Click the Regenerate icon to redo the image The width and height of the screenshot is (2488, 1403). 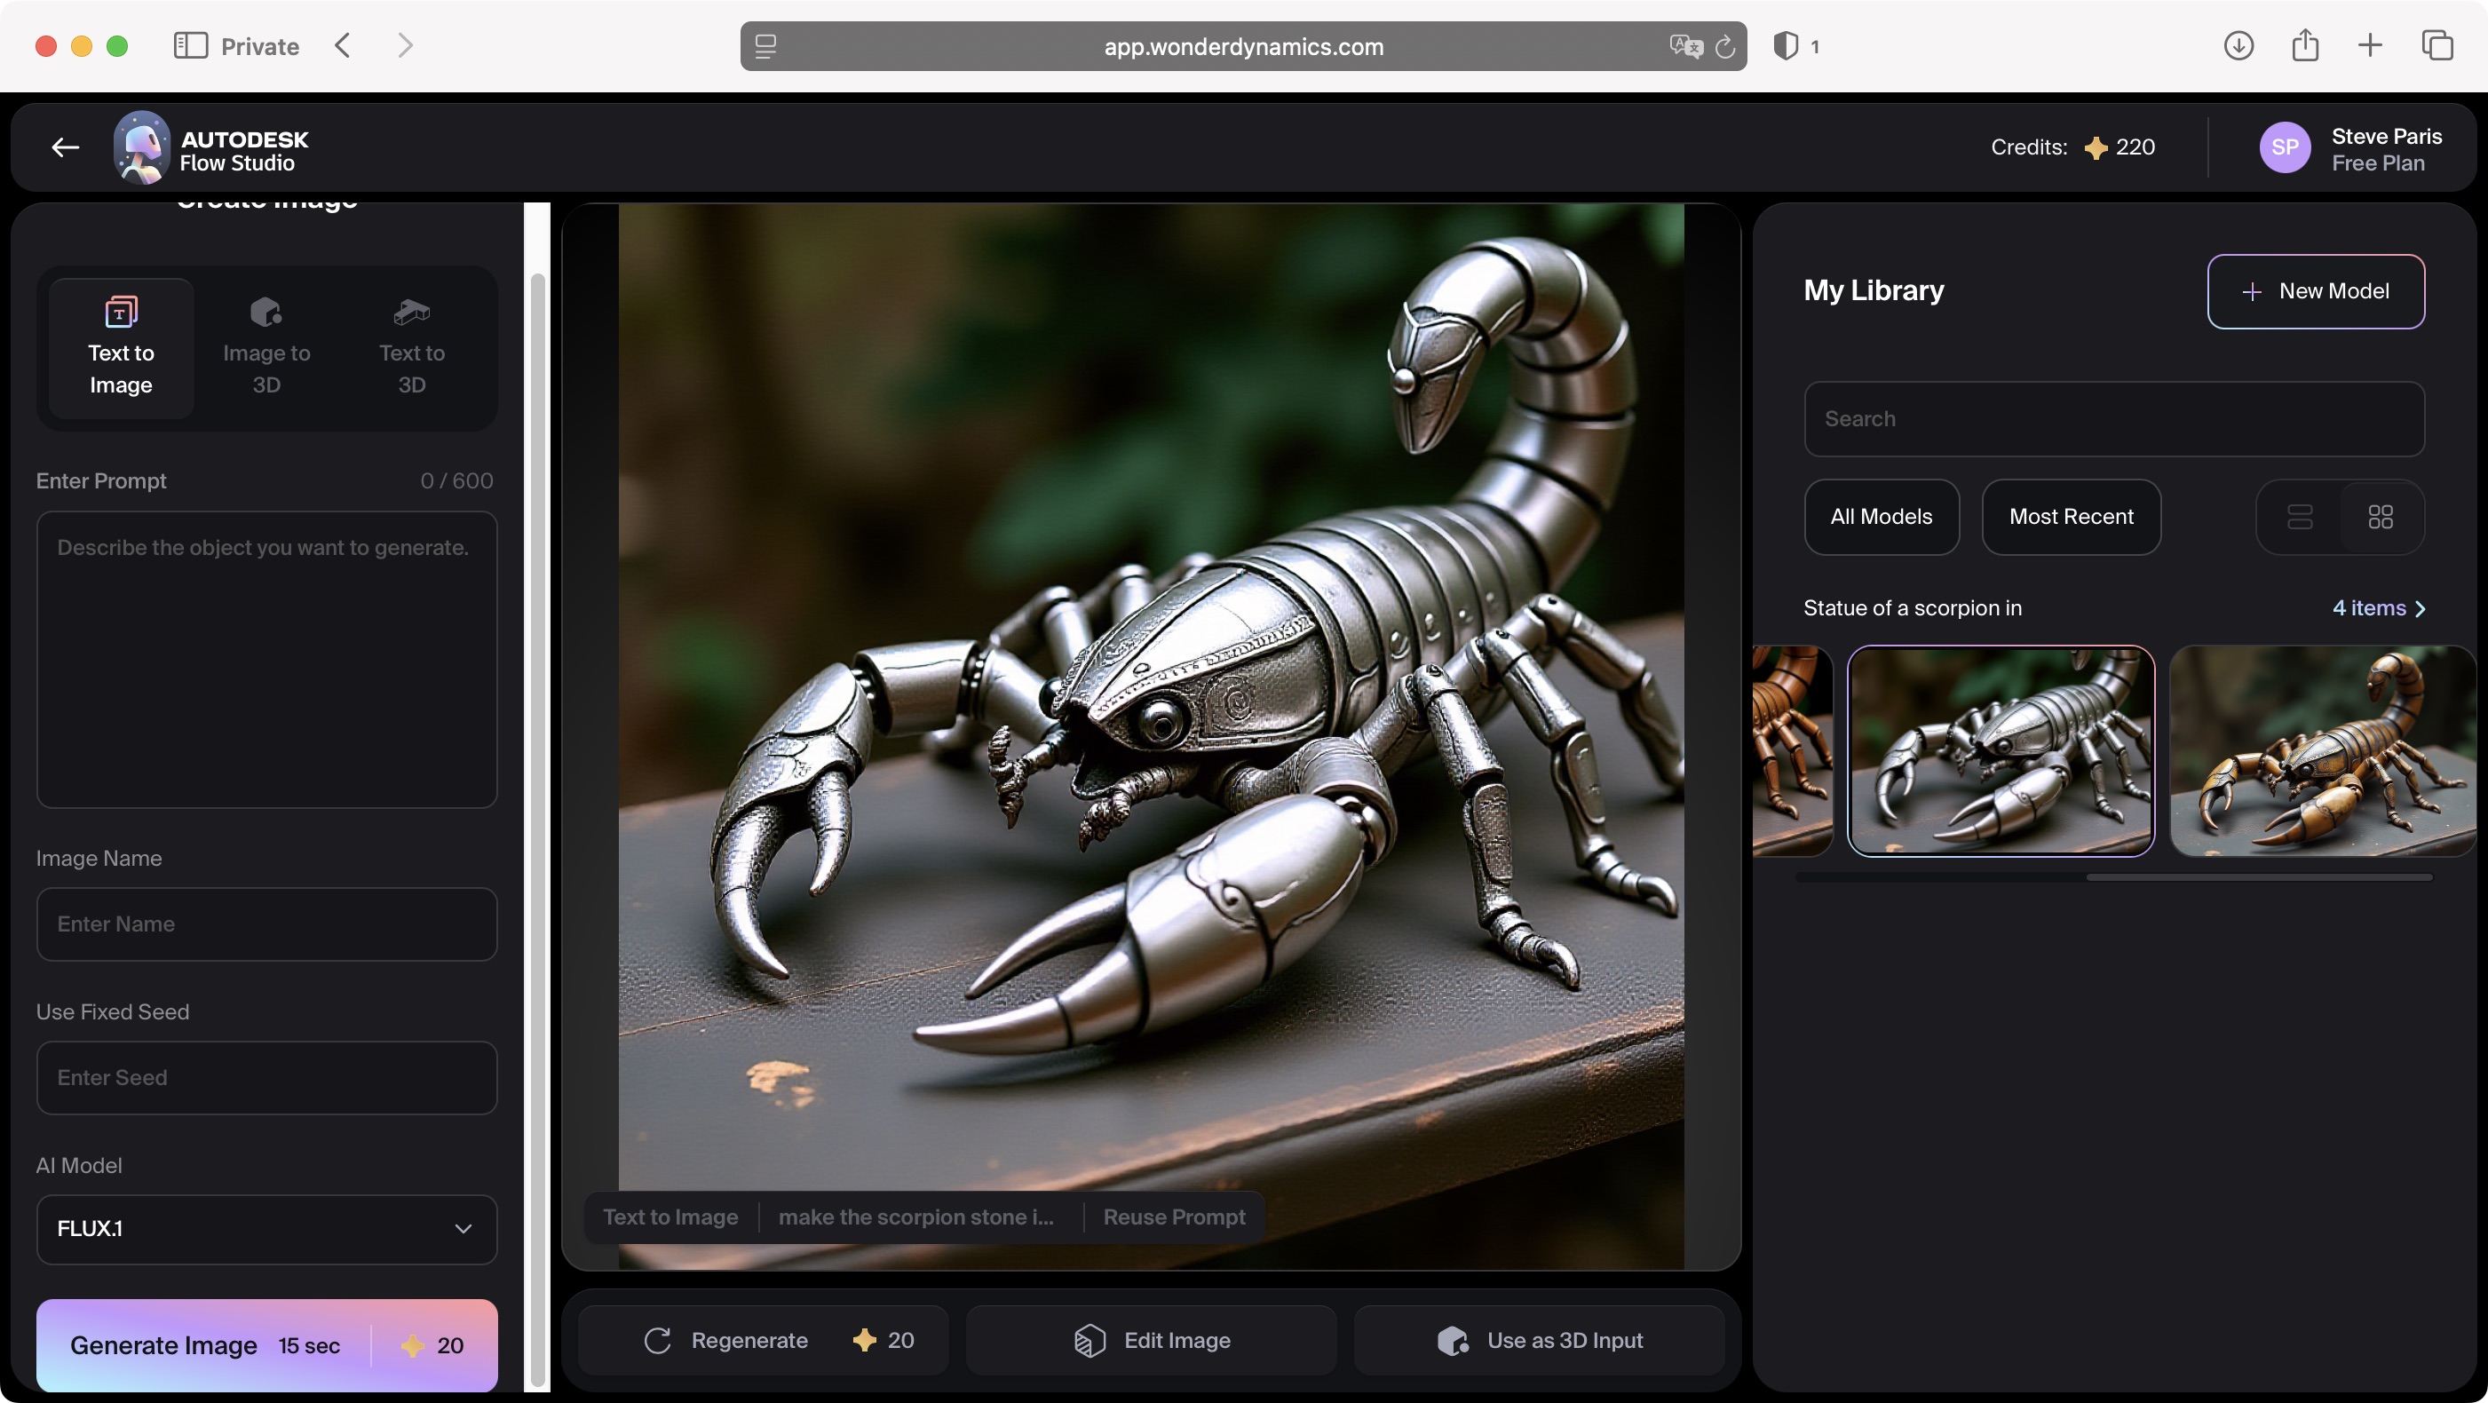coord(657,1340)
